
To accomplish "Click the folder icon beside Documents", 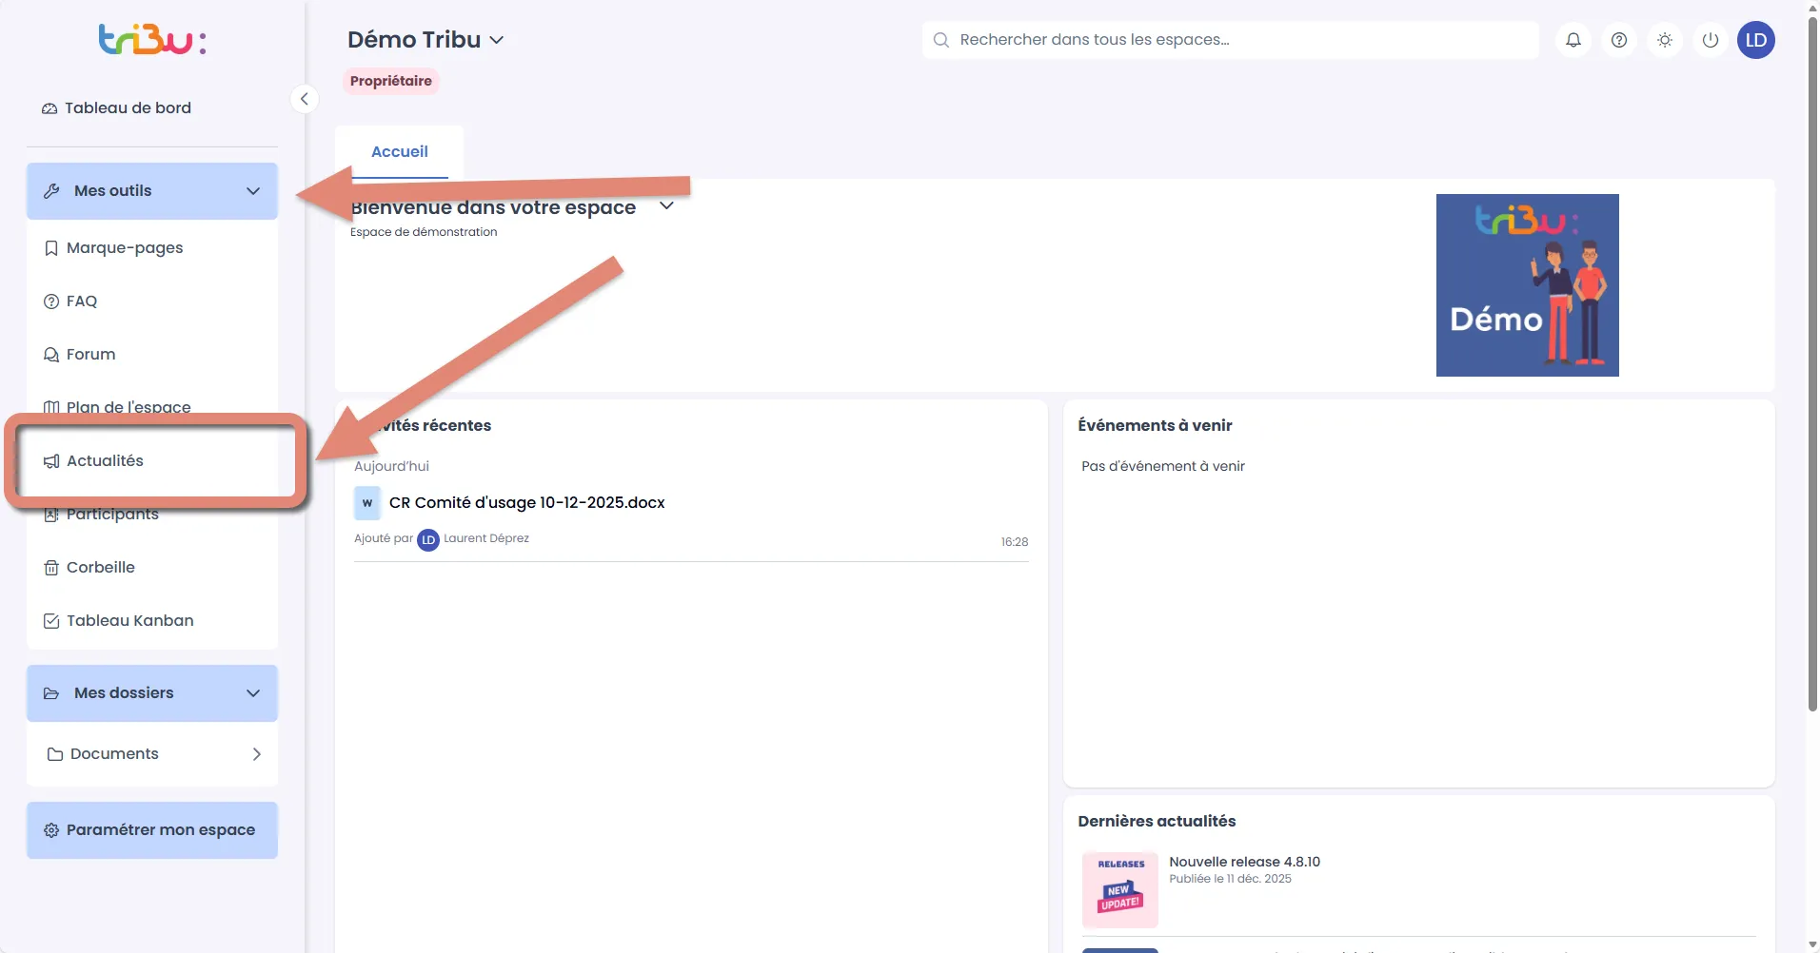I will 55,754.
